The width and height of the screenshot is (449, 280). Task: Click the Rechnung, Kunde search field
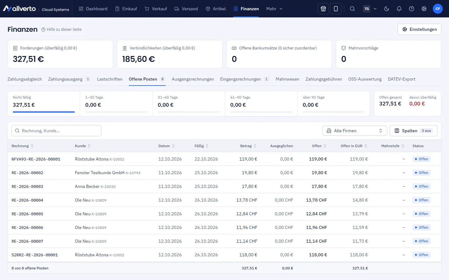click(x=56, y=131)
